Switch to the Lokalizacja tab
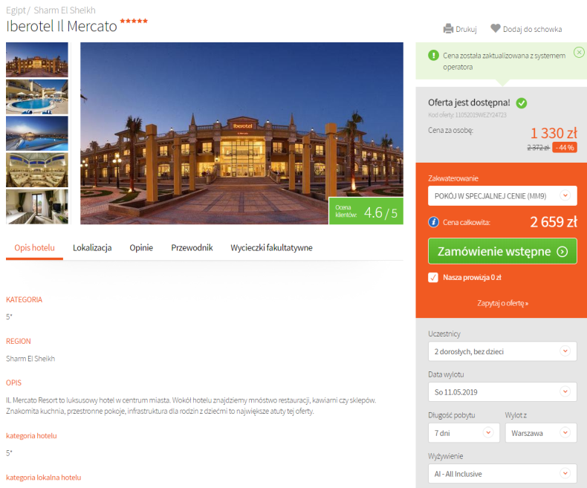 click(92, 248)
